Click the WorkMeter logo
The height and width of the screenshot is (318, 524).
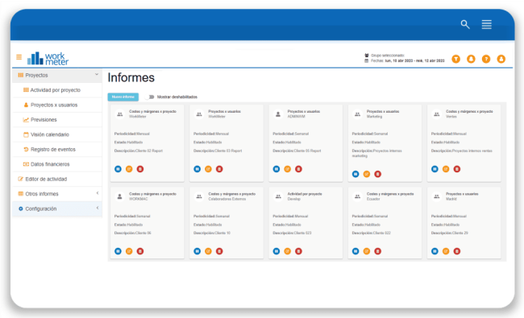pyautogui.click(x=48, y=59)
